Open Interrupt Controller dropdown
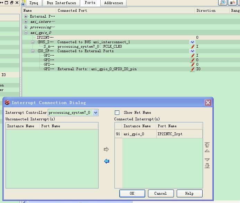The width and height of the screenshot is (240, 203). point(96,112)
